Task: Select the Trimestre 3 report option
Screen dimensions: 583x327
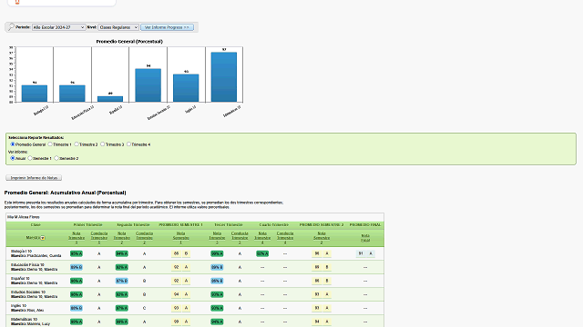Action: tap(103, 144)
